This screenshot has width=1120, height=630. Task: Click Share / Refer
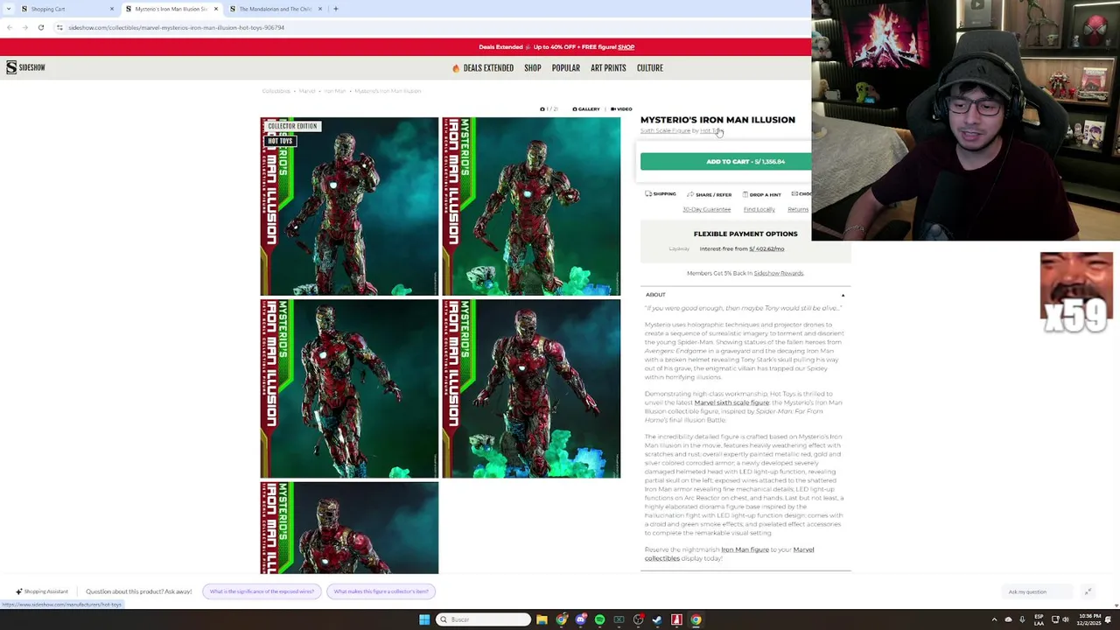(x=710, y=194)
